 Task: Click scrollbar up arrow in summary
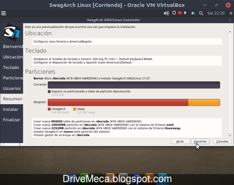(230, 32)
